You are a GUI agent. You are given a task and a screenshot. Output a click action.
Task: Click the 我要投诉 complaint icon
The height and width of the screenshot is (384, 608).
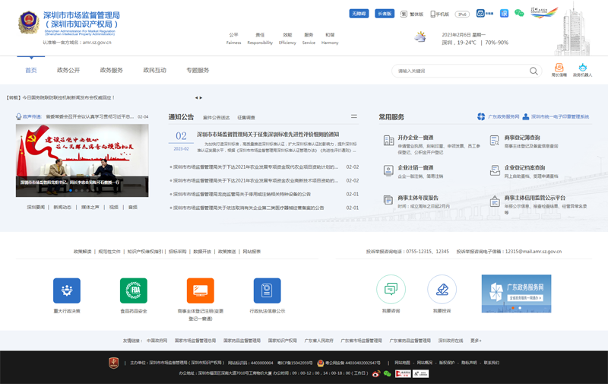point(442,290)
